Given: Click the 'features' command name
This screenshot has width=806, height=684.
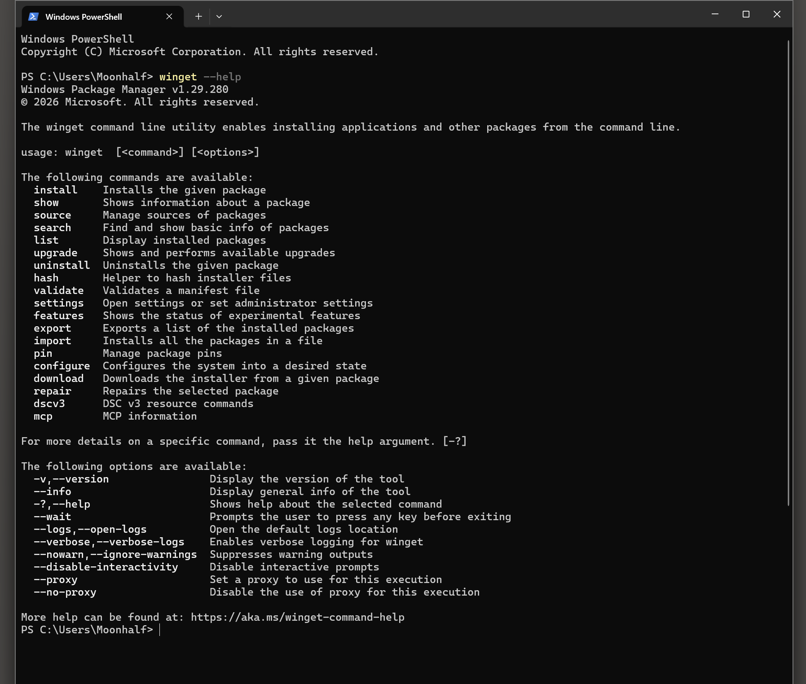Looking at the screenshot, I should coord(59,316).
